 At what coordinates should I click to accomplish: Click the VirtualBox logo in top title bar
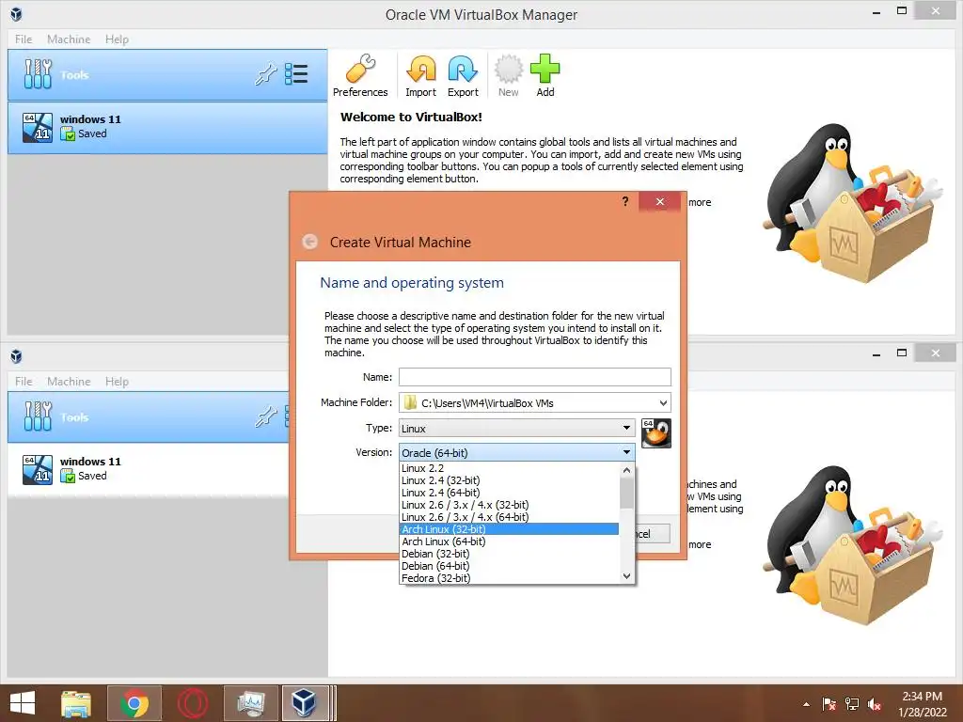click(x=17, y=14)
